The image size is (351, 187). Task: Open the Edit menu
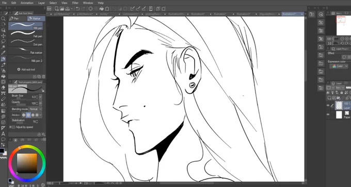pos(13,3)
